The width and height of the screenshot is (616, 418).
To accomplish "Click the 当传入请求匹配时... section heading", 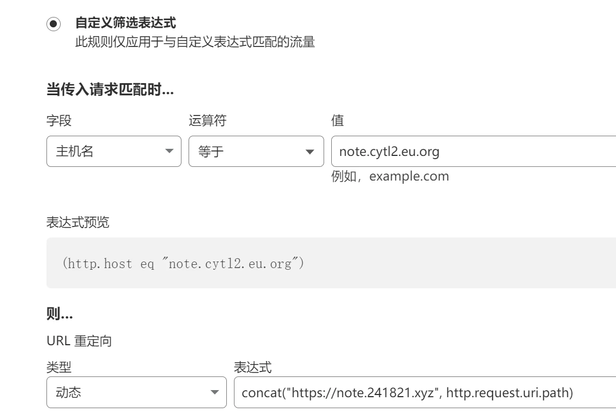I will (110, 91).
